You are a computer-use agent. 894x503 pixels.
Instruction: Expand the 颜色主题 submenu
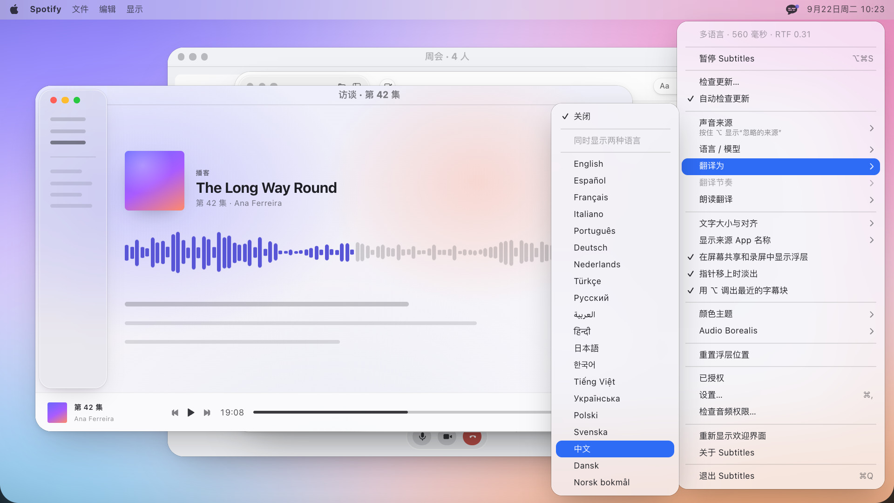pyautogui.click(x=781, y=314)
